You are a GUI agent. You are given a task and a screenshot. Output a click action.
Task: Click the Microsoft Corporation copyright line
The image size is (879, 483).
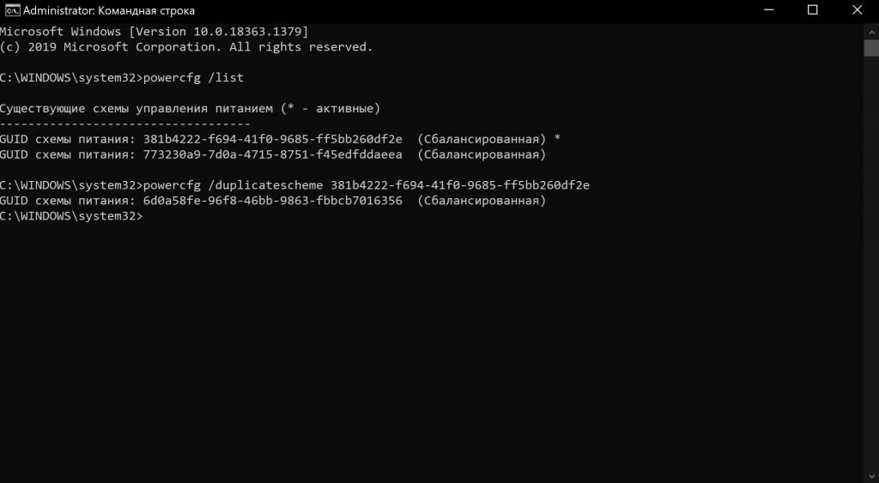tap(186, 46)
